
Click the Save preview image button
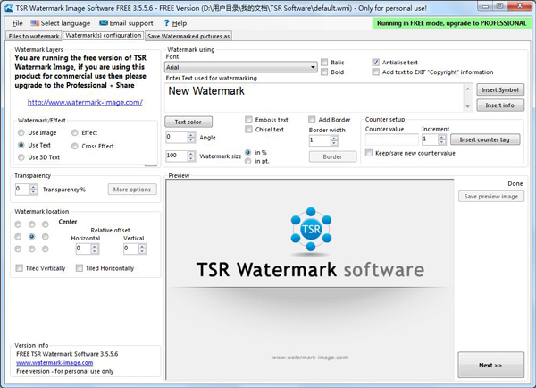[491, 197]
